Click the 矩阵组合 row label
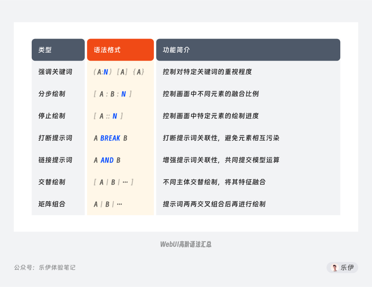This screenshot has height=287, width=372. coord(52,204)
